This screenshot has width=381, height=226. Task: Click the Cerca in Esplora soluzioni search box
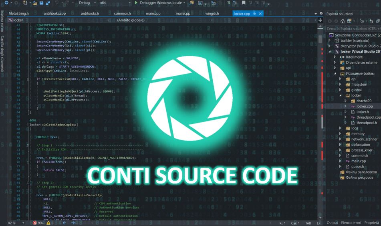(353, 29)
